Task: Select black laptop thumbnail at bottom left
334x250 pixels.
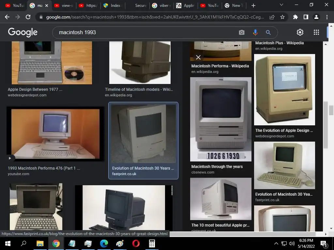Action: coord(36,207)
